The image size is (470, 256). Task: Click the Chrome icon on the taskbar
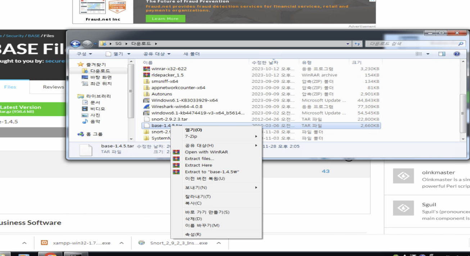pos(50,255)
